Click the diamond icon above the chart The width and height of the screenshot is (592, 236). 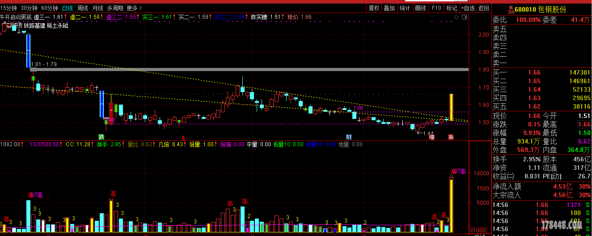click(x=457, y=17)
